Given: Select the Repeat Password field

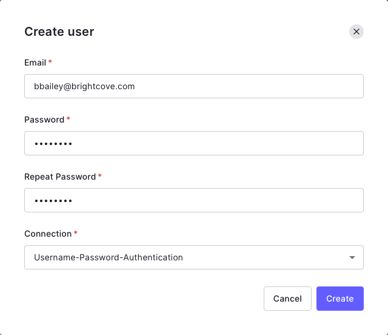Looking at the screenshot, I should [194, 200].
